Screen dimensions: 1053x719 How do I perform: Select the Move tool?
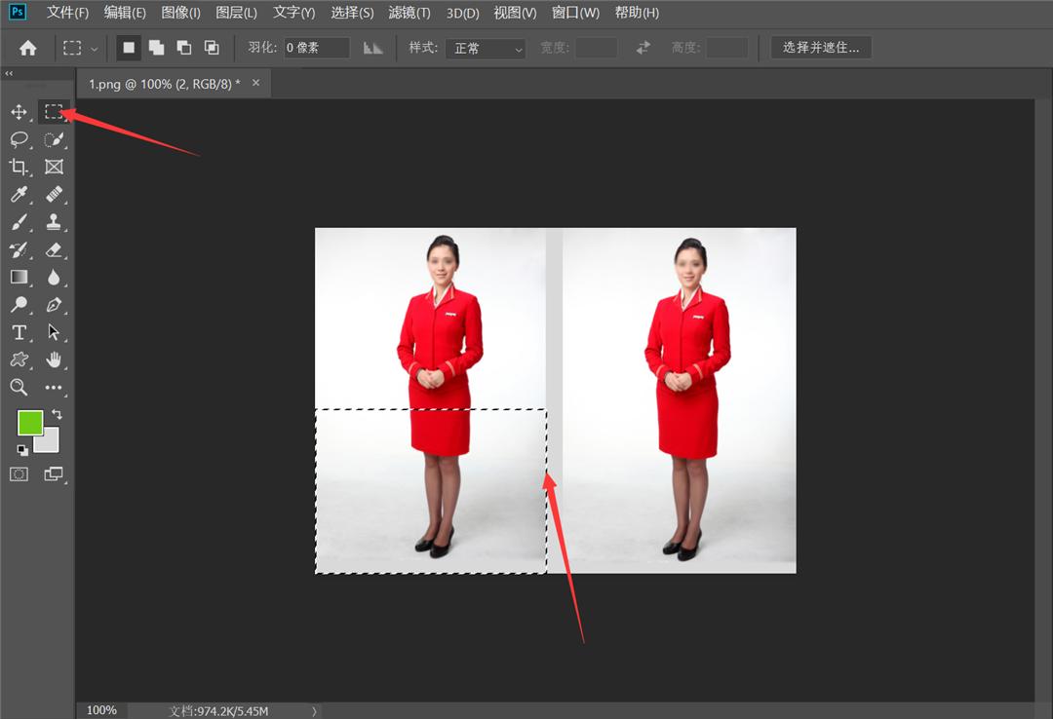coord(19,112)
